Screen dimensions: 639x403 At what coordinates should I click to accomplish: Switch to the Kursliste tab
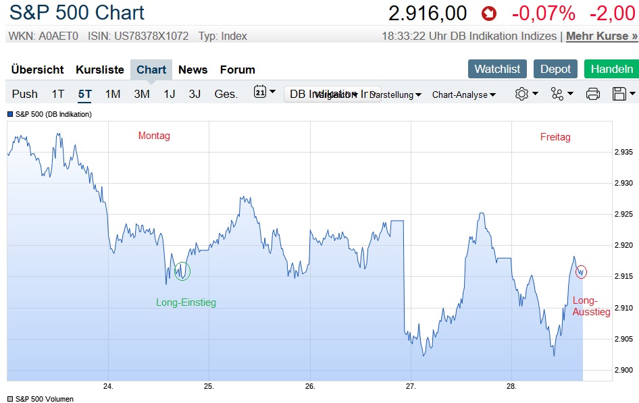click(100, 70)
